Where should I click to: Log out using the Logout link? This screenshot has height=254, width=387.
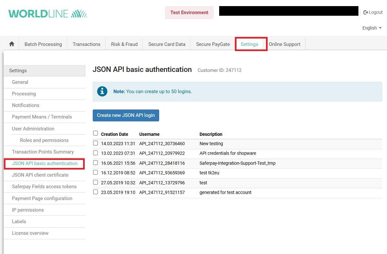pyautogui.click(x=373, y=12)
